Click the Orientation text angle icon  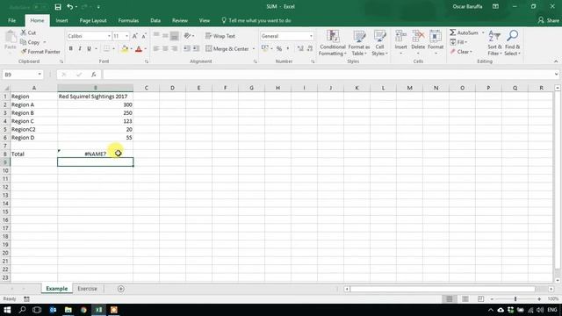tap(187, 36)
